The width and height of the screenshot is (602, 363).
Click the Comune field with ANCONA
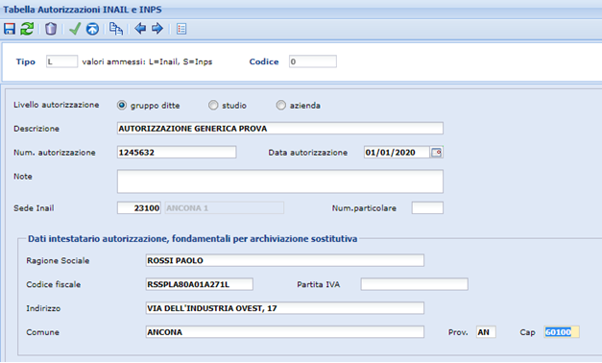click(285, 332)
